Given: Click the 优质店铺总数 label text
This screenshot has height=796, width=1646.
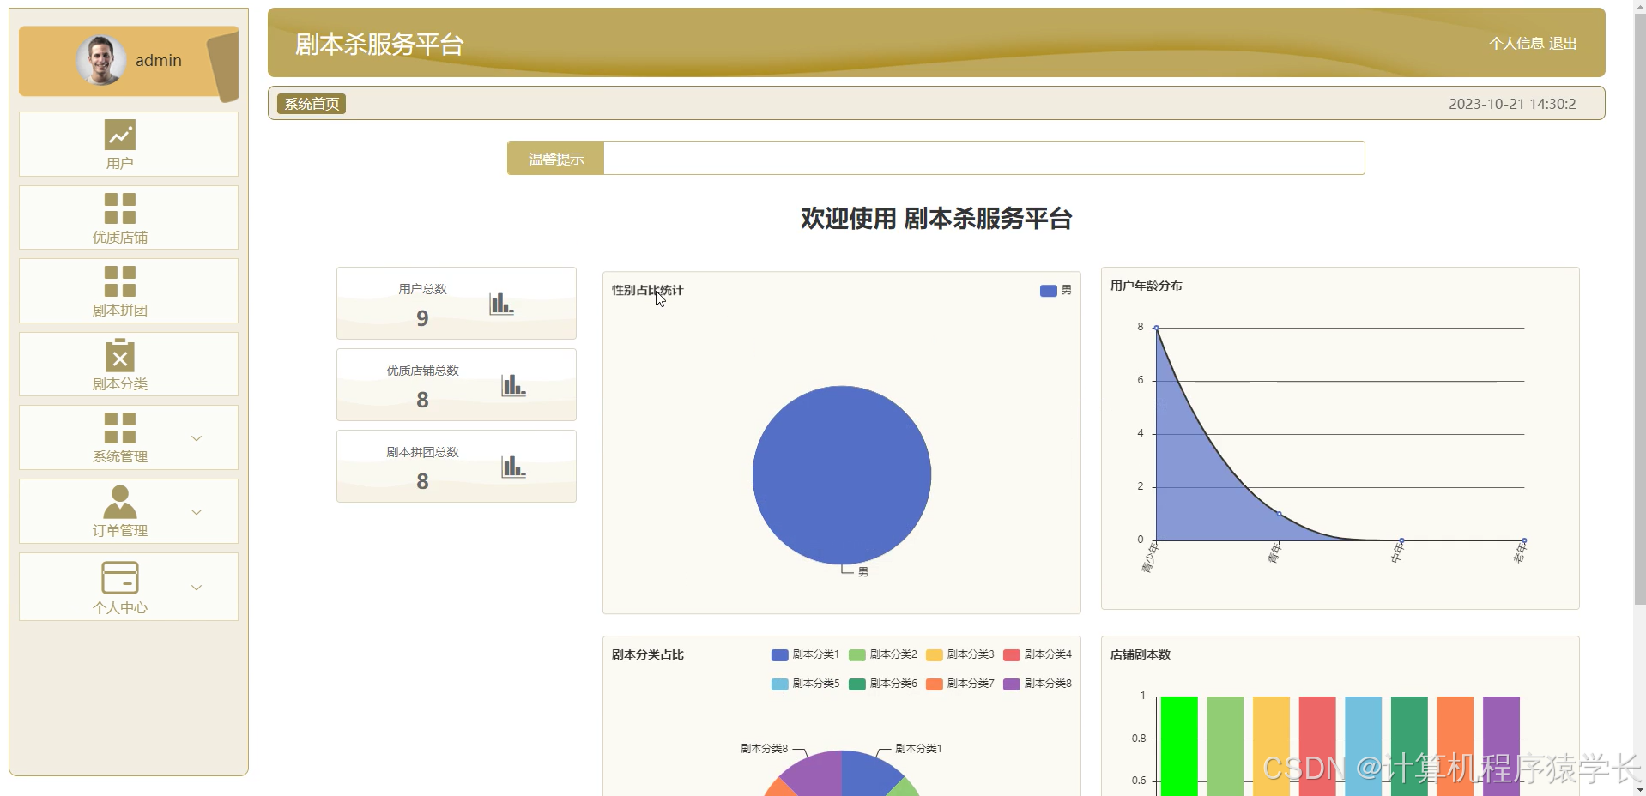Looking at the screenshot, I should coord(422,371).
